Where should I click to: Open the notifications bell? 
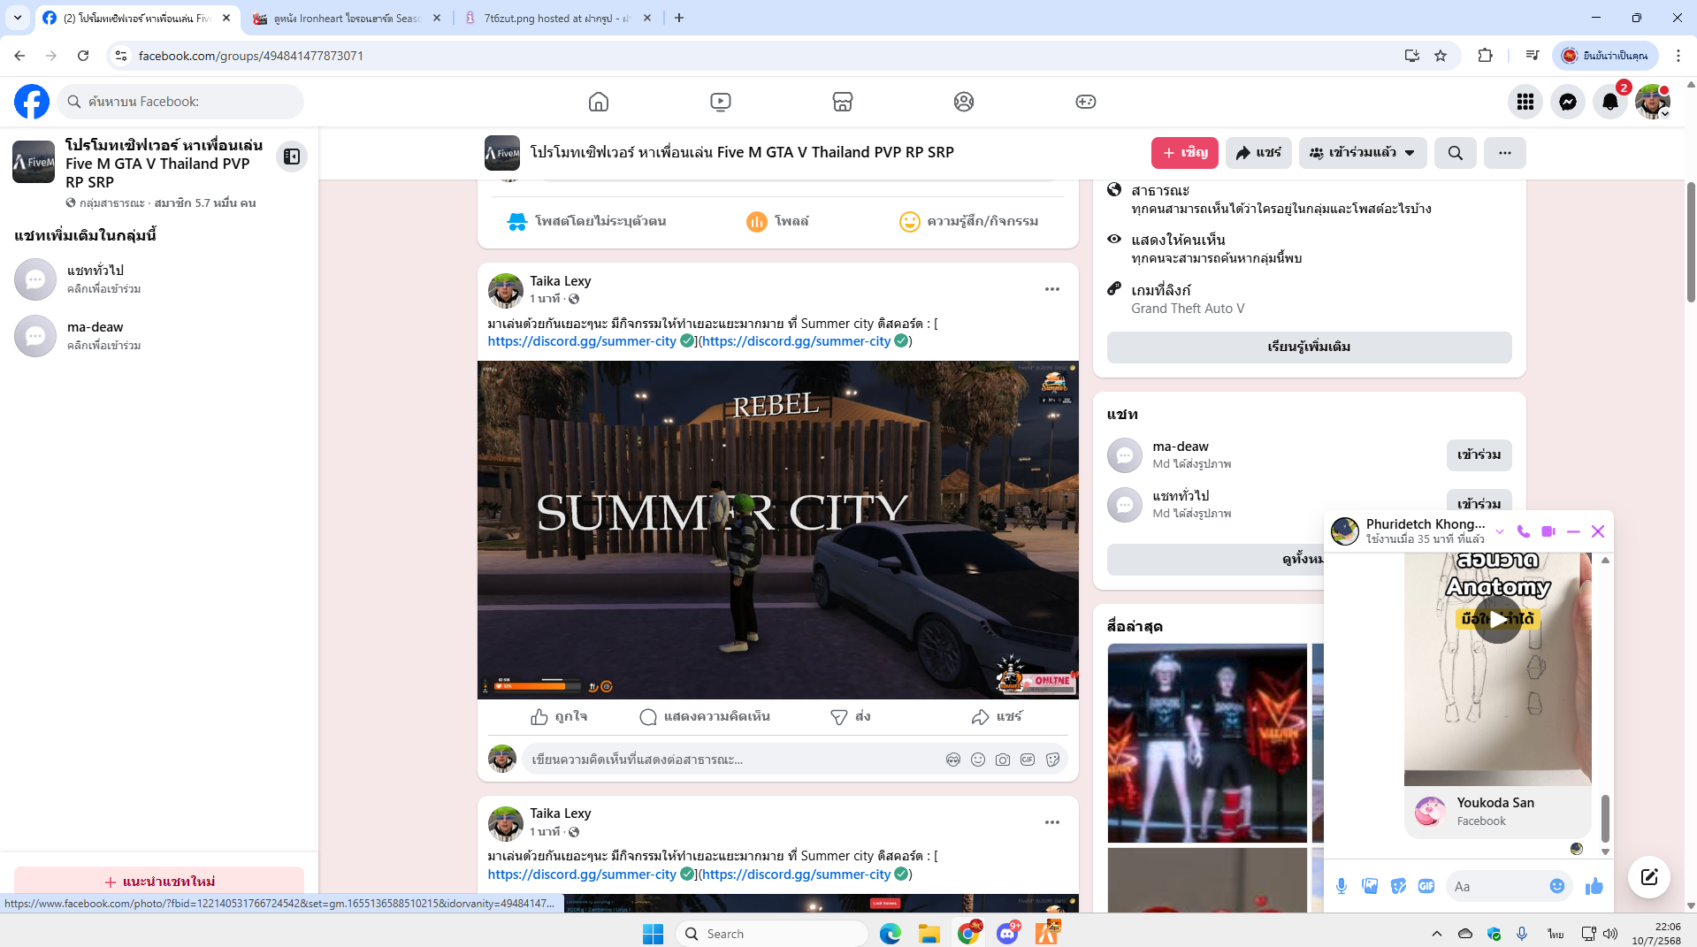pyautogui.click(x=1609, y=102)
